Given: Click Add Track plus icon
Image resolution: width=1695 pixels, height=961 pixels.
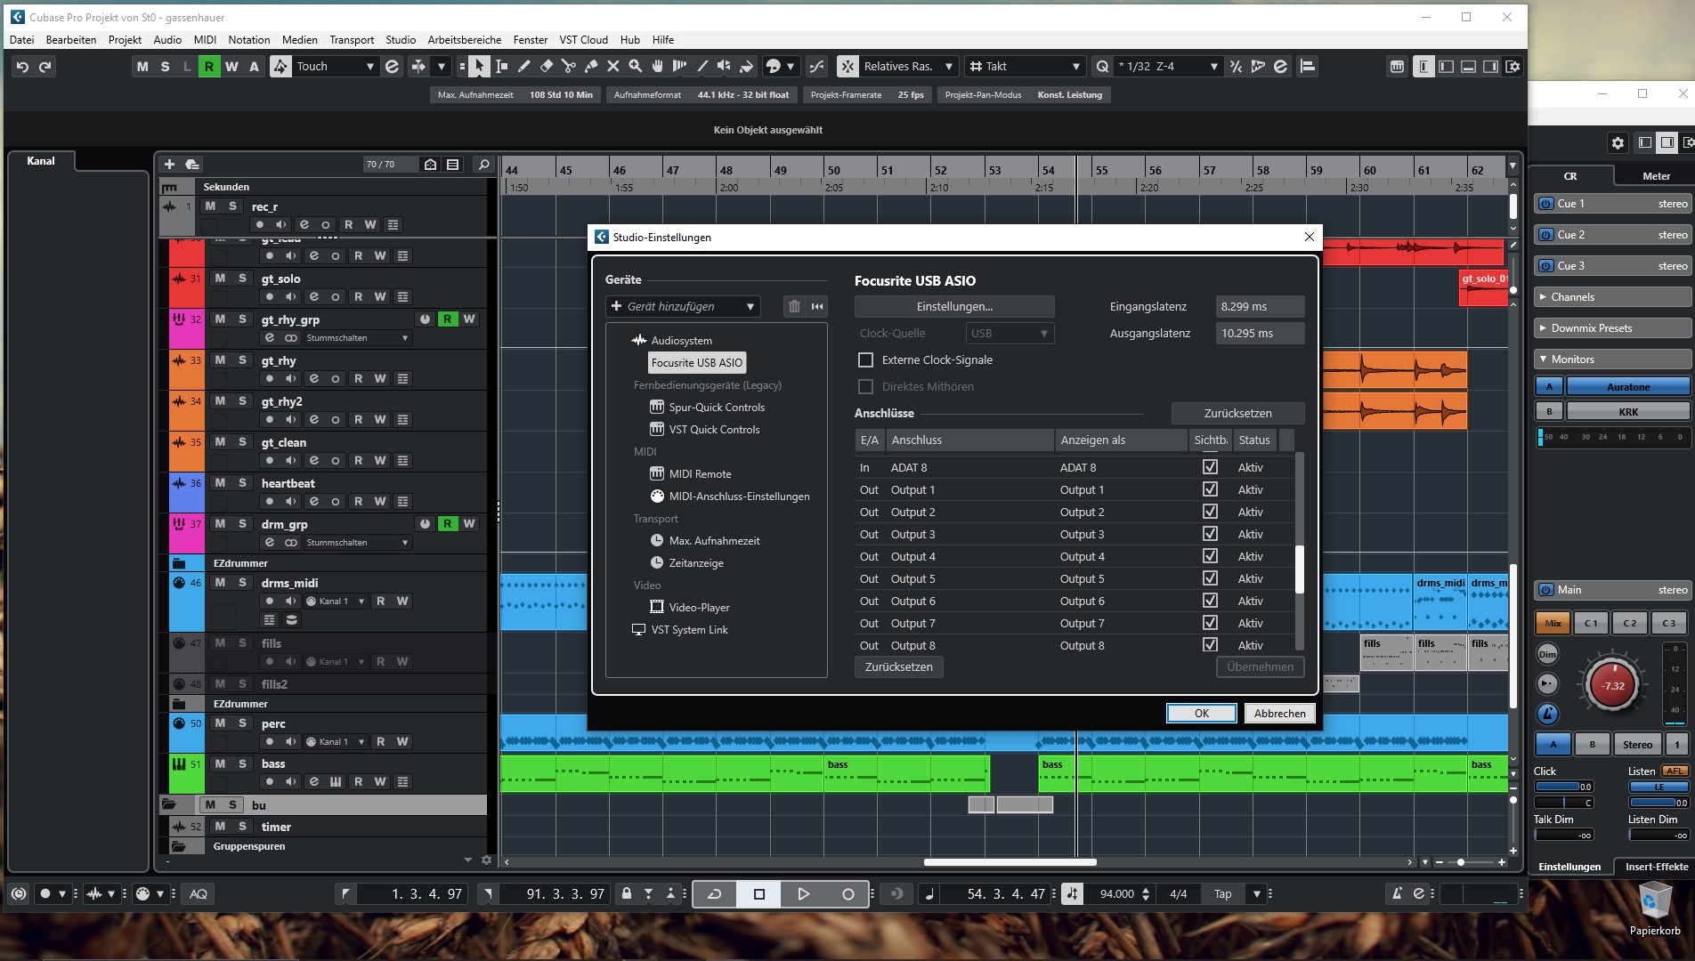Looking at the screenshot, I should 169,164.
